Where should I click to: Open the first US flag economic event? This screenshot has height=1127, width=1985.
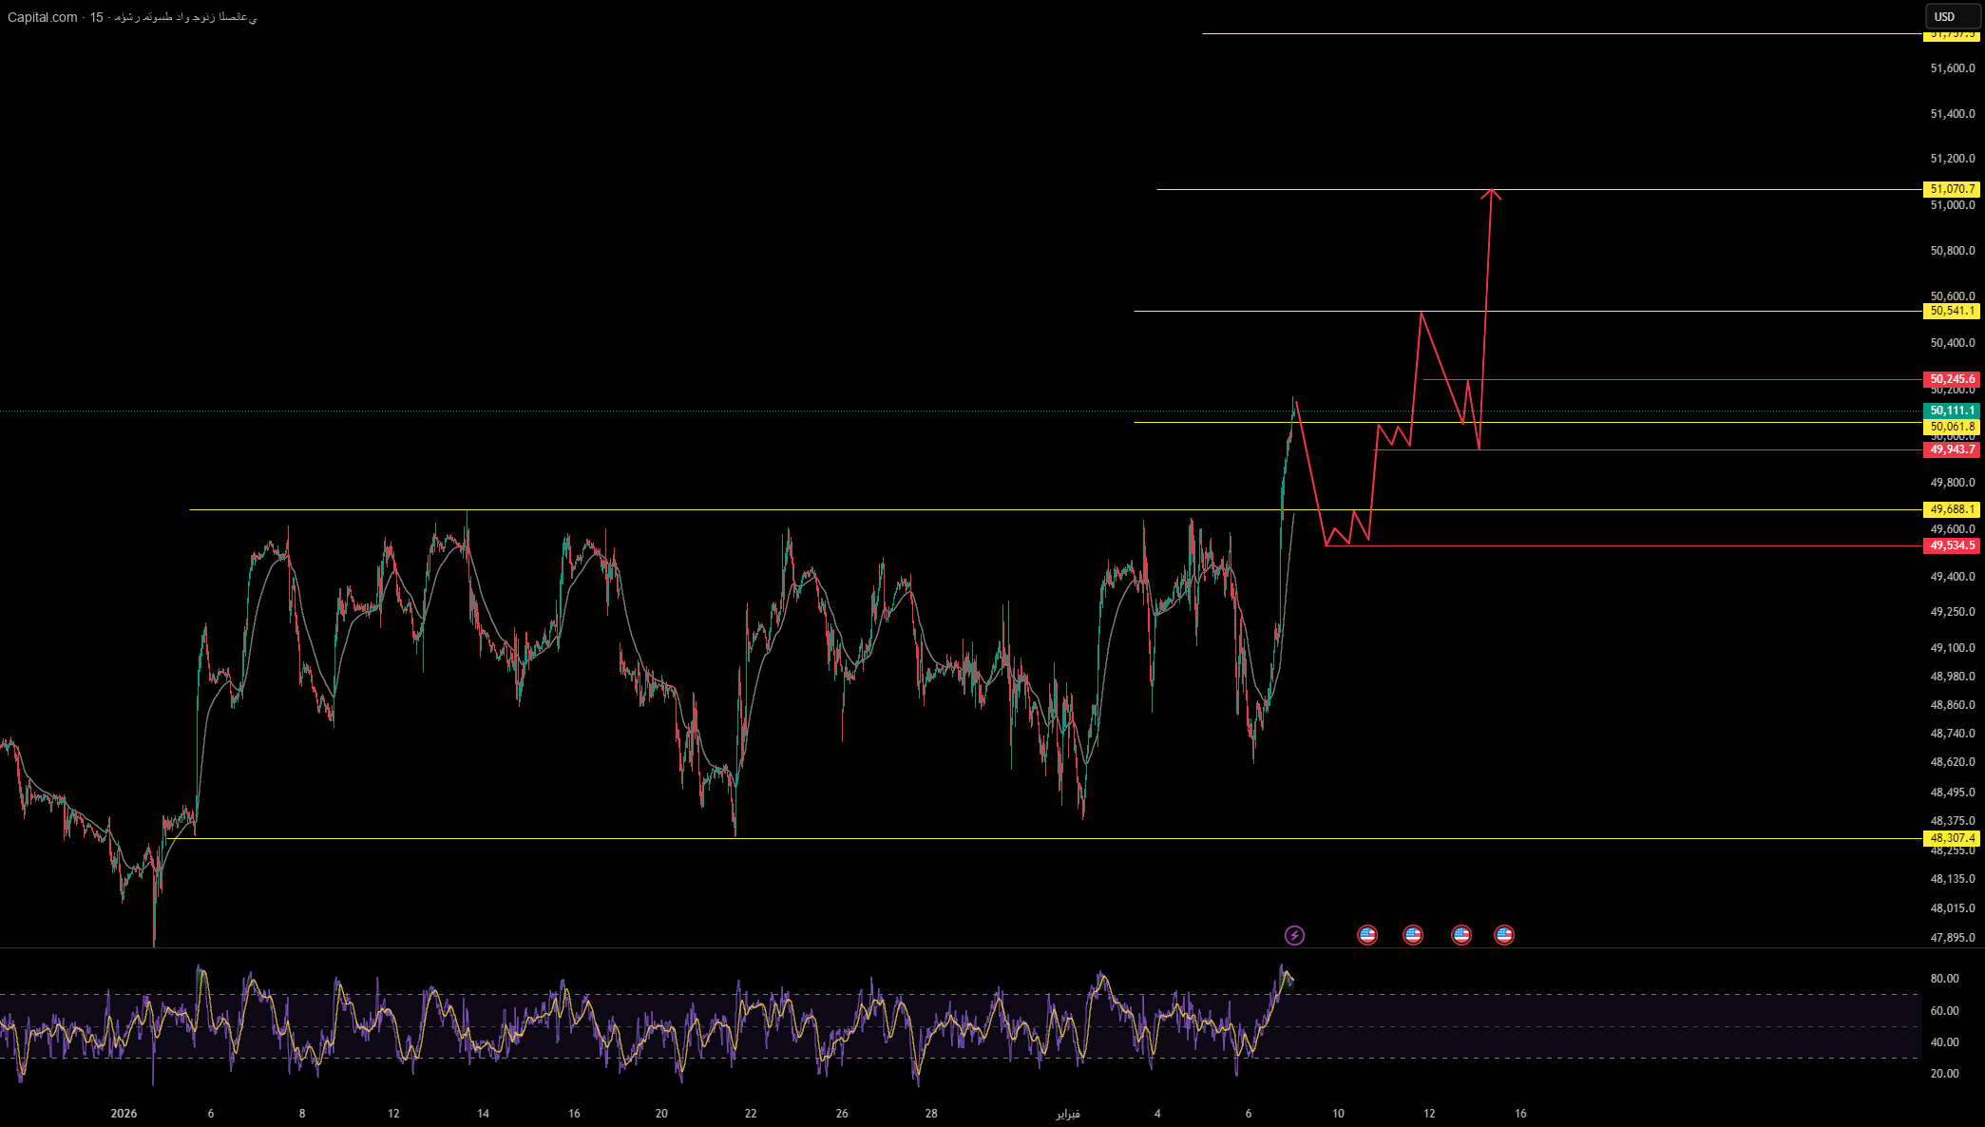(1367, 936)
